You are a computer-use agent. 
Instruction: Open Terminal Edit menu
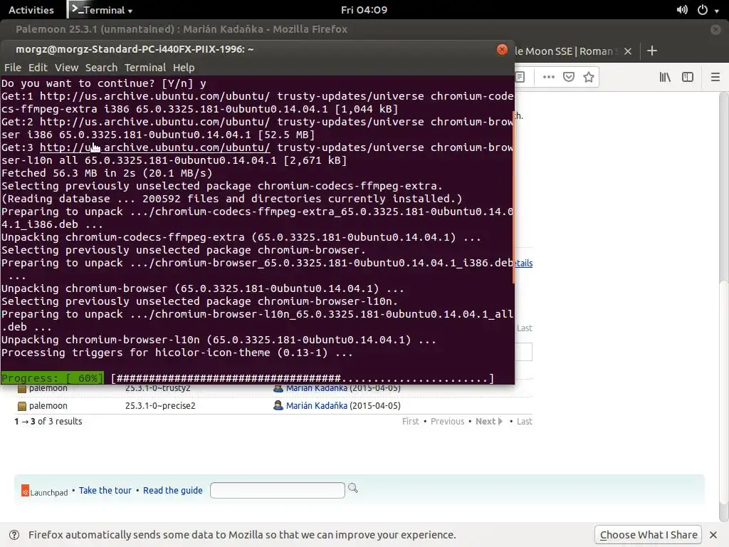coord(38,68)
